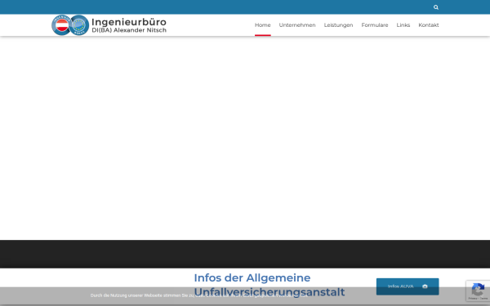Open the Kontakt menu item

click(429, 25)
